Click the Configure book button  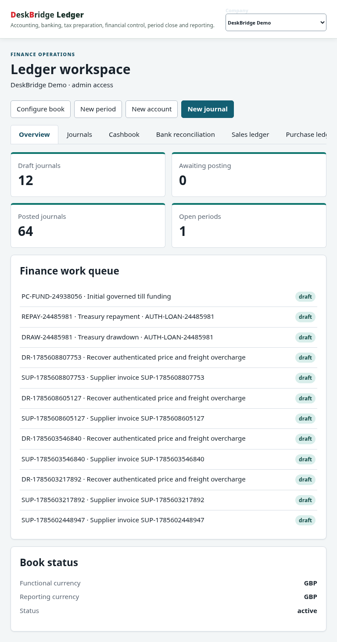pos(40,109)
